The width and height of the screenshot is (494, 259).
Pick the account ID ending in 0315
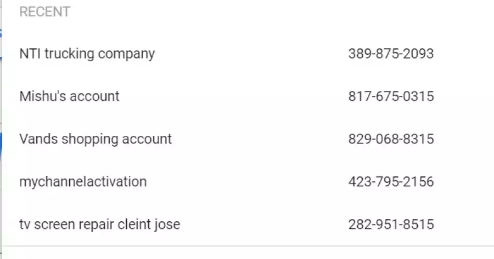(x=391, y=96)
